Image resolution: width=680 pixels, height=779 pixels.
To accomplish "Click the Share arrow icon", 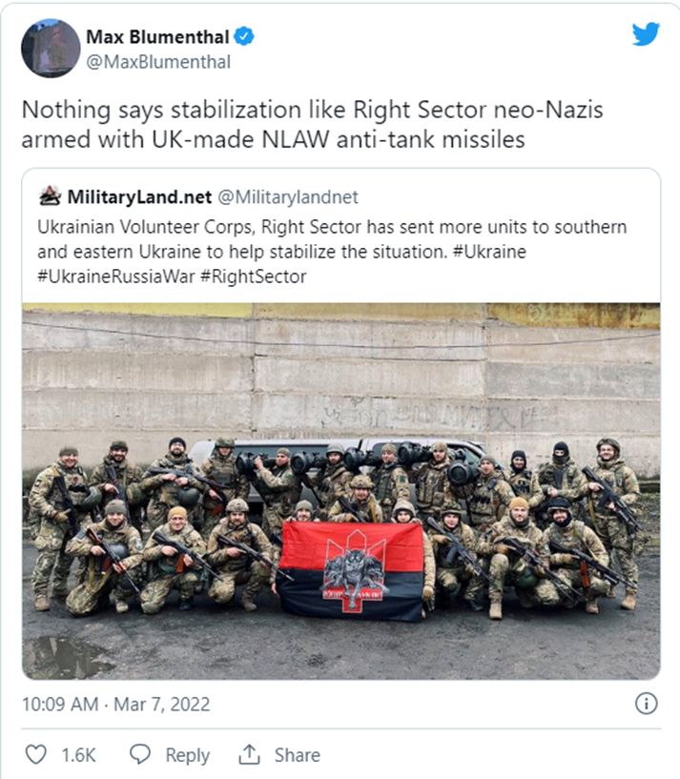I will coord(250,754).
